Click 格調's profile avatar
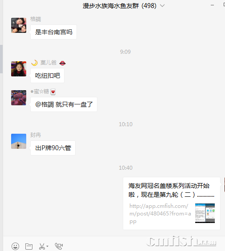The image size is (225, 251). (19, 25)
